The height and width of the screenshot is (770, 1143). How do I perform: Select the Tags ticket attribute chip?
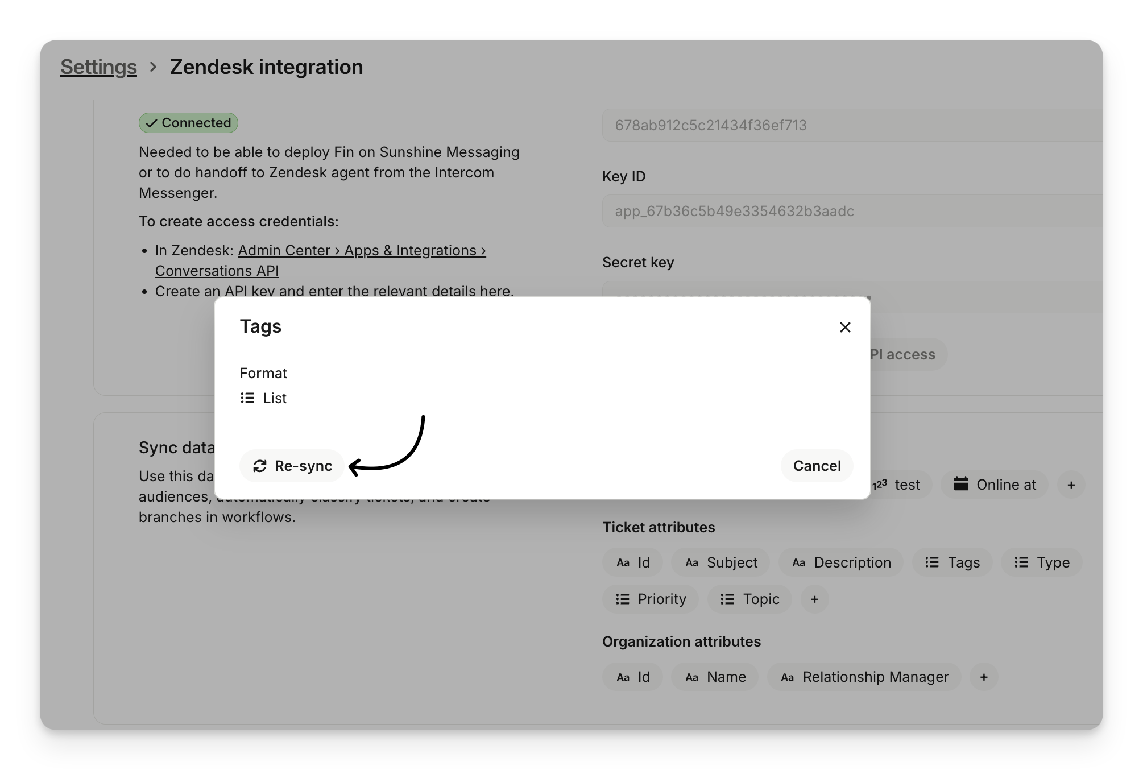coord(953,562)
